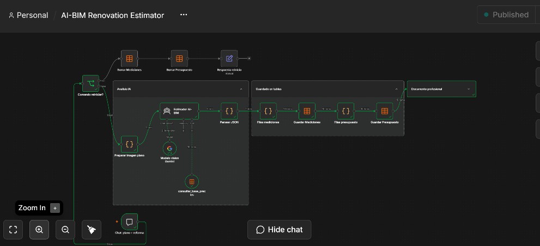The height and width of the screenshot is (246, 540).
Task: Collapse the Guardado en tablas group
Action: pyautogui.click(x=396, y=89)
